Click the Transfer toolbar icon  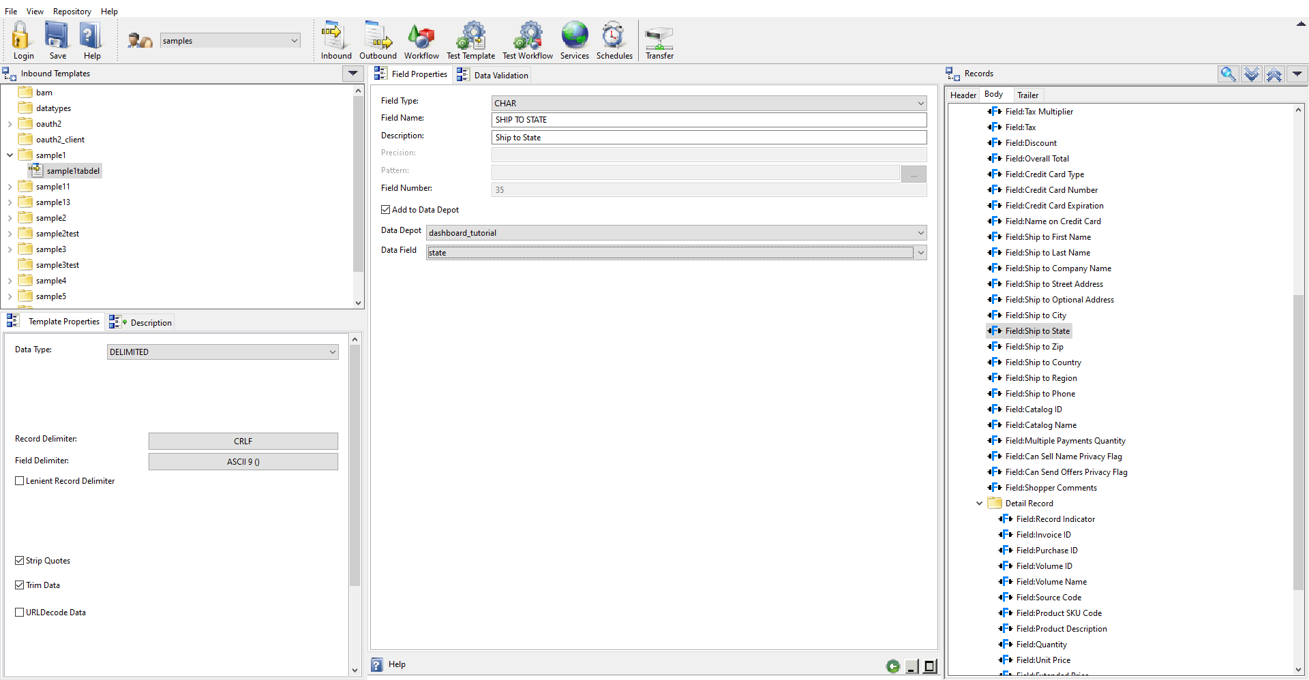coord(659,37)
